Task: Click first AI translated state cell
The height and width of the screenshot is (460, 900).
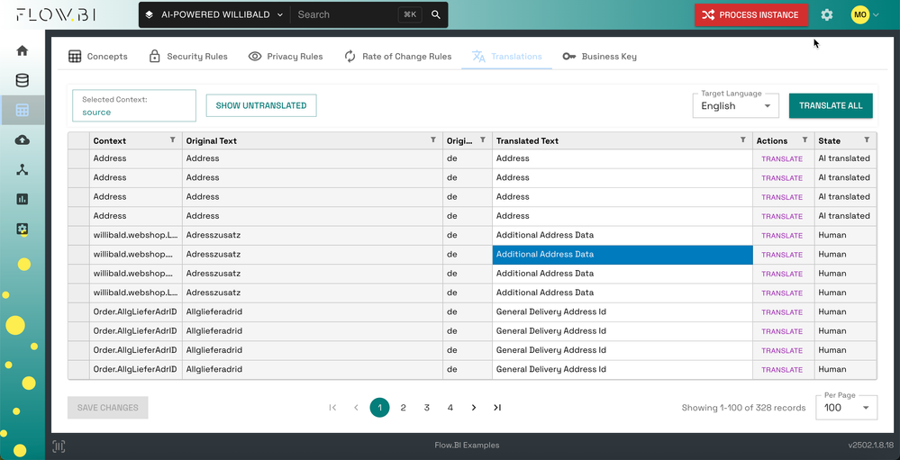Action: coord(845,158)
